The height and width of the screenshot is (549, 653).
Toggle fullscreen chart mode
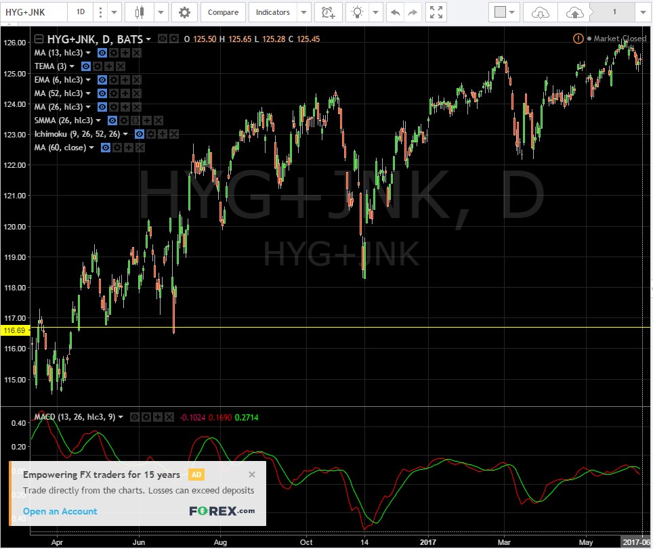click(436, 12)
